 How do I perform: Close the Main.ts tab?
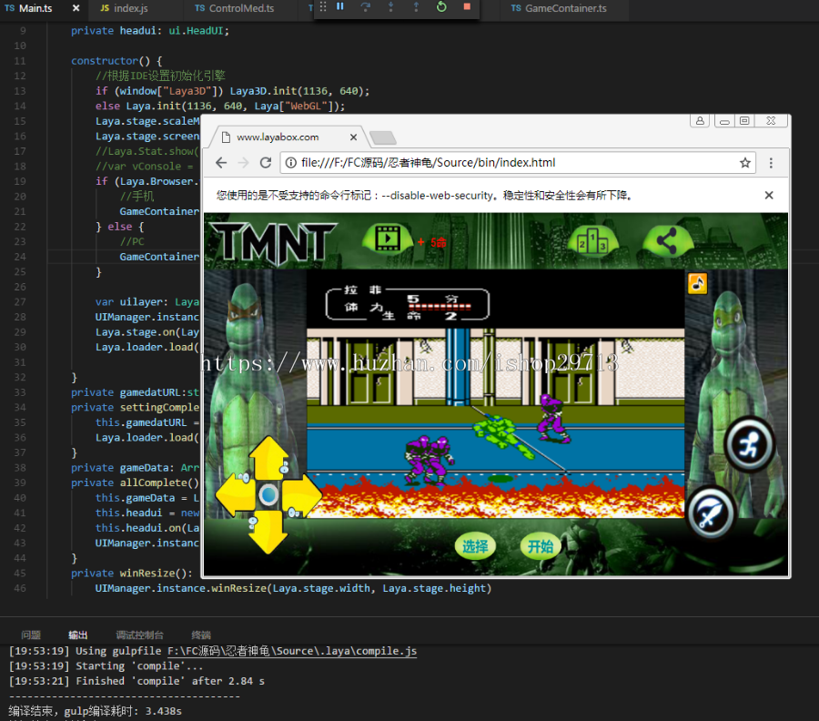click(76, 8)
